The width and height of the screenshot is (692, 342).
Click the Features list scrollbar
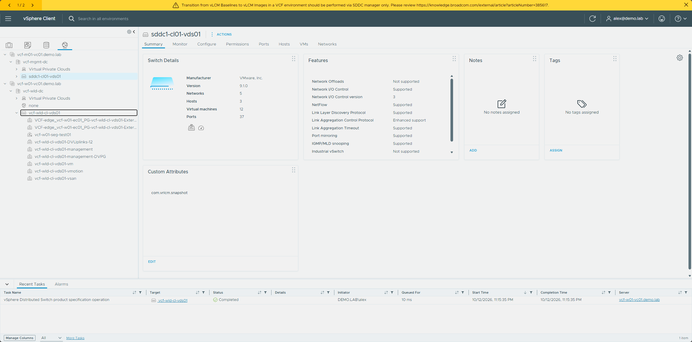tap(452, 110)
